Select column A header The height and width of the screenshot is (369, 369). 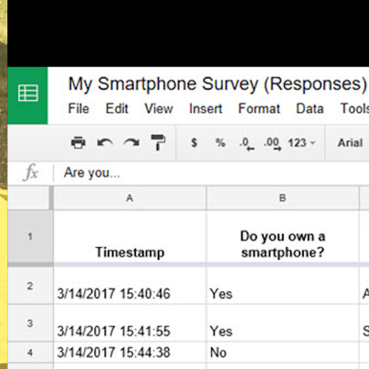click(x=130, y=198)
